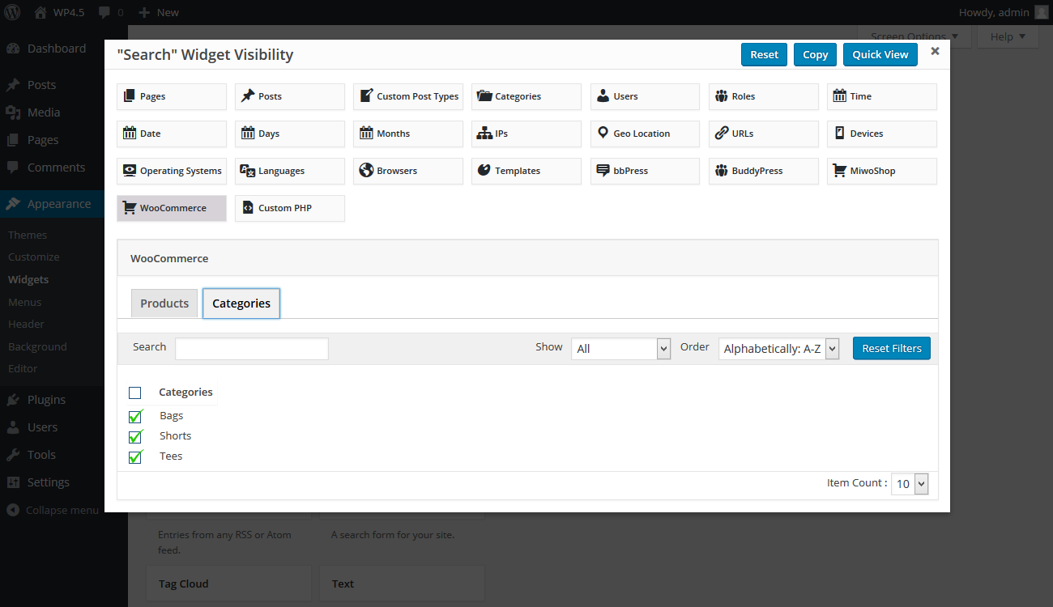The height and width of the screenshot is (607, 1053).
Task: Select the BuddyPress tile
Action: pos(764,171)
